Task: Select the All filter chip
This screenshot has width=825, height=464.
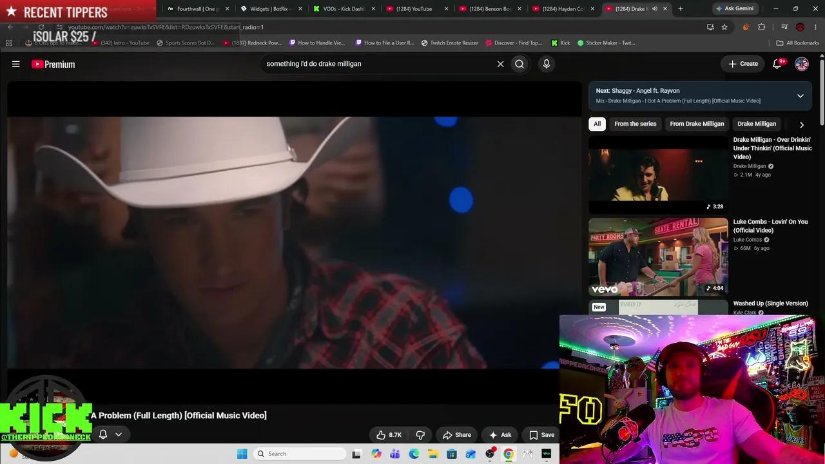Action: tap(597, 124)
